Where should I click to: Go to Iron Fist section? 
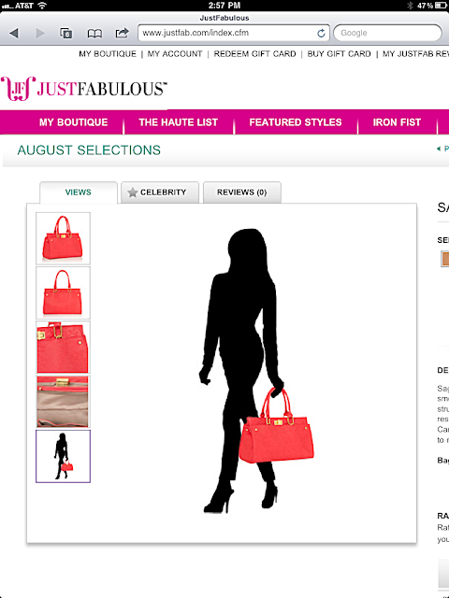(x=397, y=122)
